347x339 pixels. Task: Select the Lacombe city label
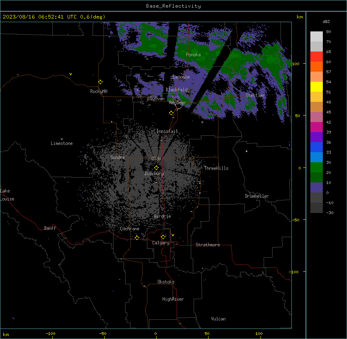(181, 77)
